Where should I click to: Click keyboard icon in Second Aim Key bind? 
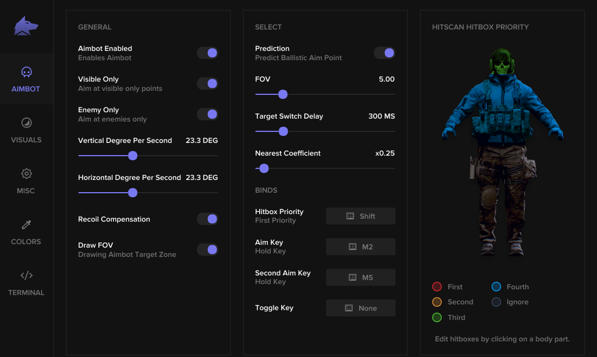click(352, 277)
